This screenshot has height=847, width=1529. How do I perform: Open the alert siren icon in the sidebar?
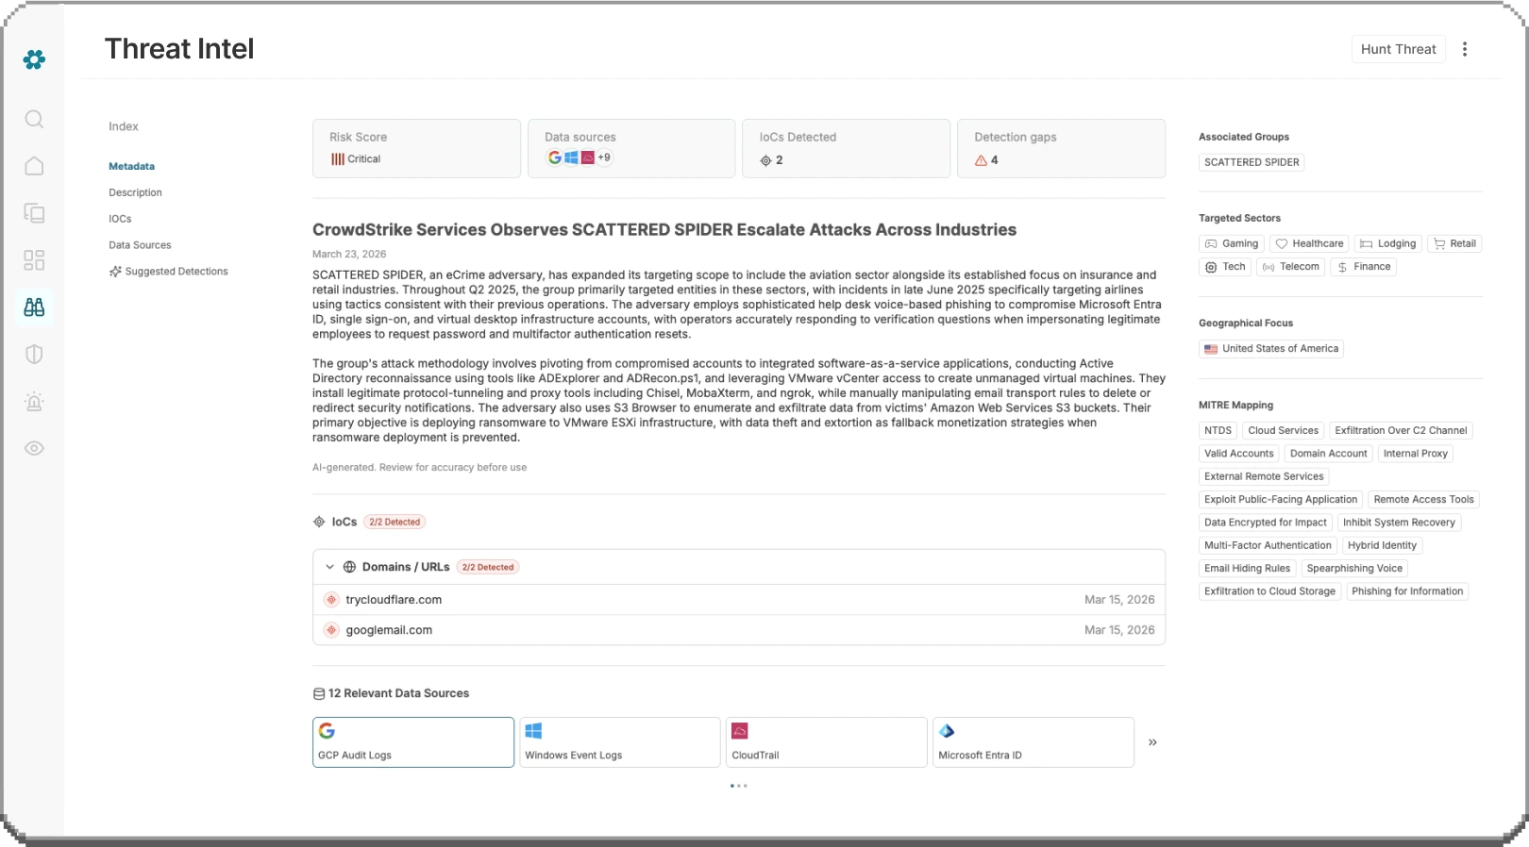click(x=34, y=402)
